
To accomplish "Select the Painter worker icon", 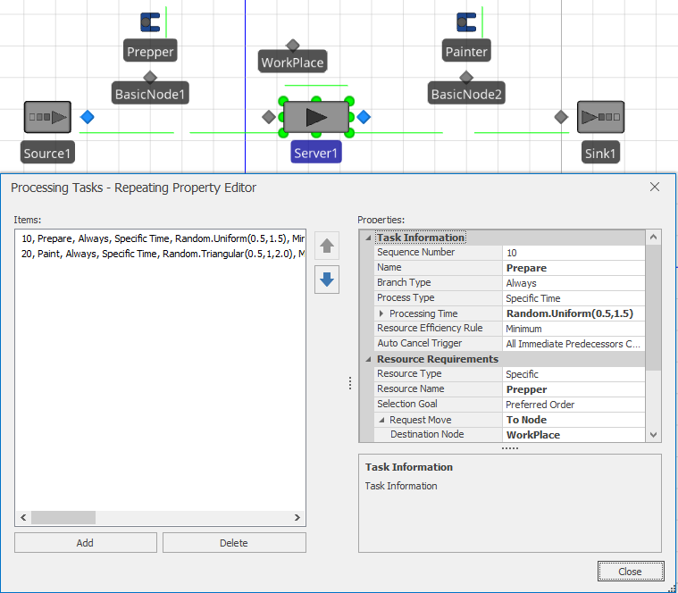I will pyautogui.click(x=466, y=22).
